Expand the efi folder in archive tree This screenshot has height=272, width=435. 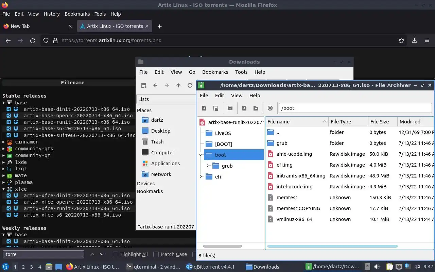pyautogui.click(x=201, y=176)
